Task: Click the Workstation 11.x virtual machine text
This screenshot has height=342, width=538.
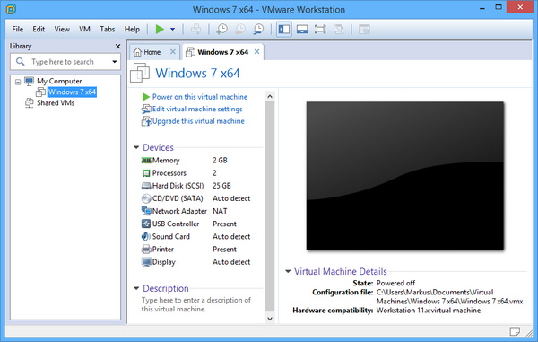Action: click(x=429, y=311)
